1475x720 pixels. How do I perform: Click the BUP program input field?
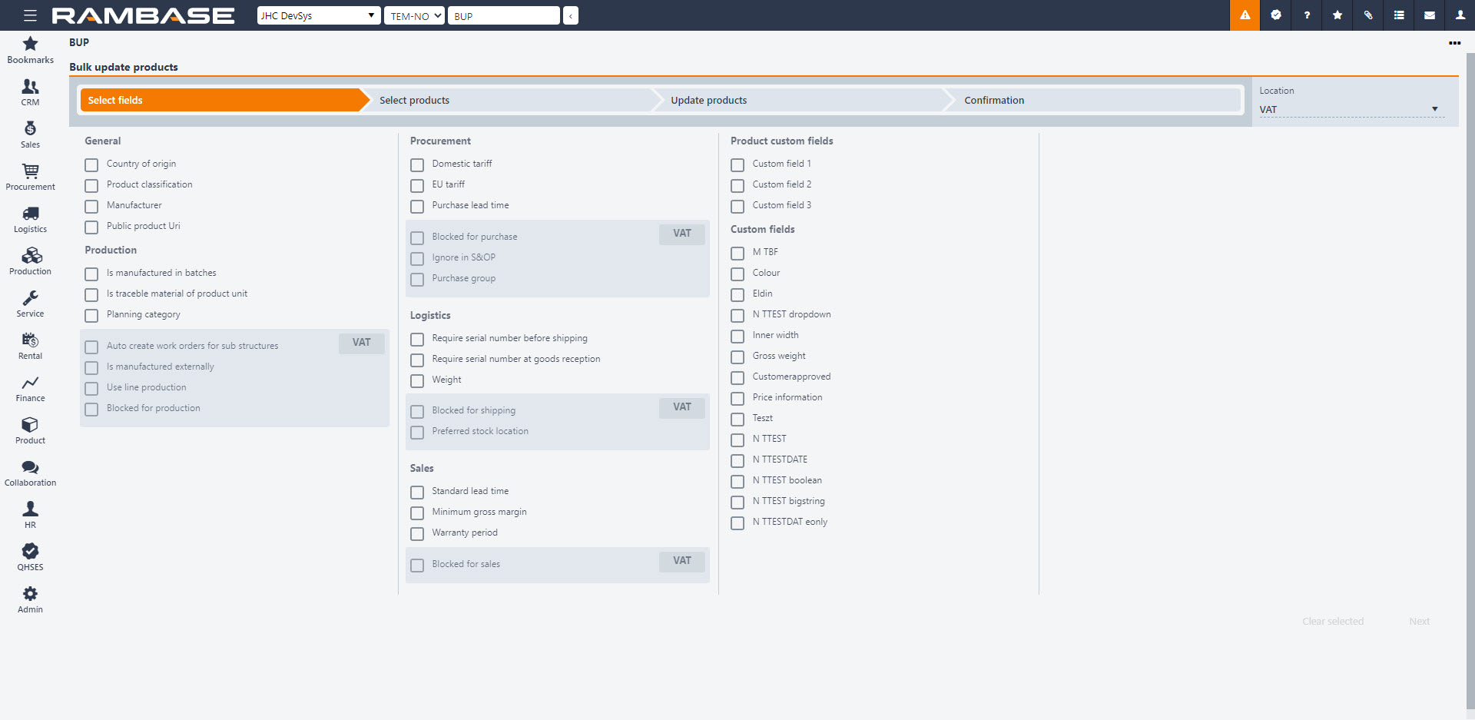coord(504,15)
